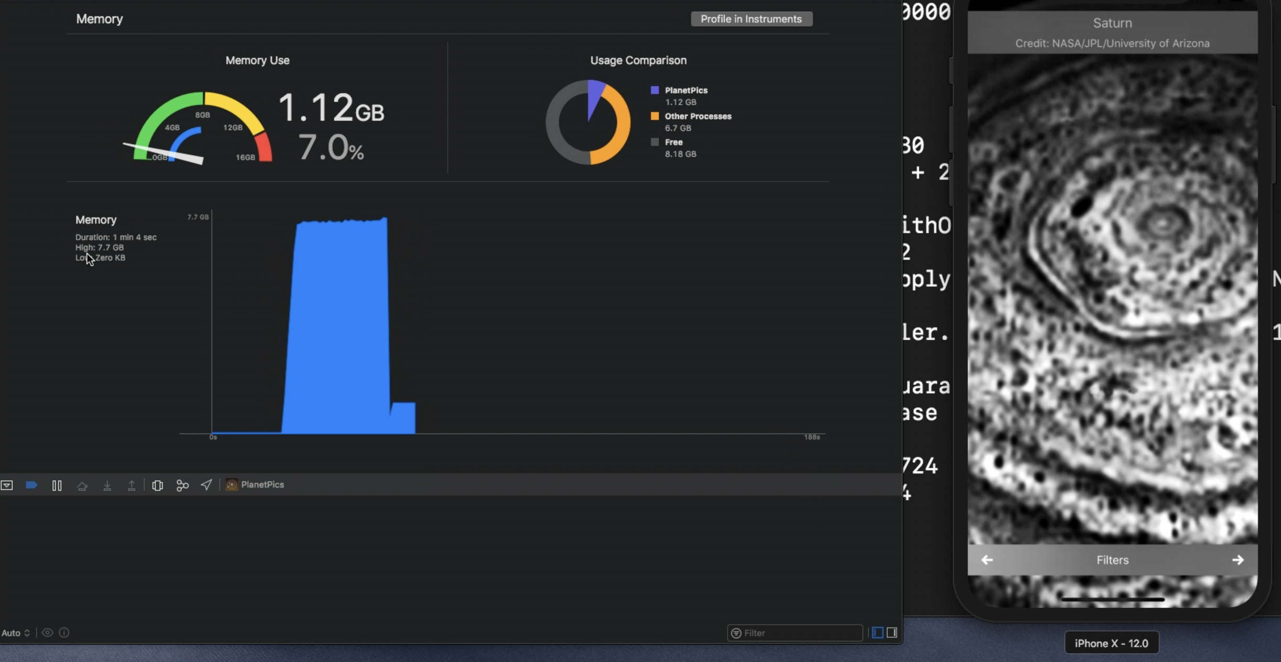Click the Profile in Instruments button

click(751, 19)
